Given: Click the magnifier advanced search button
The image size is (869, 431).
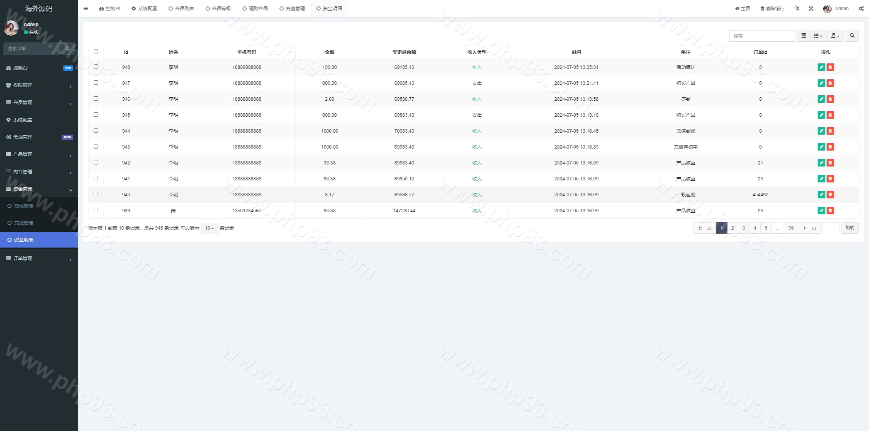Looking at the screenshot, I should [852, 36].
